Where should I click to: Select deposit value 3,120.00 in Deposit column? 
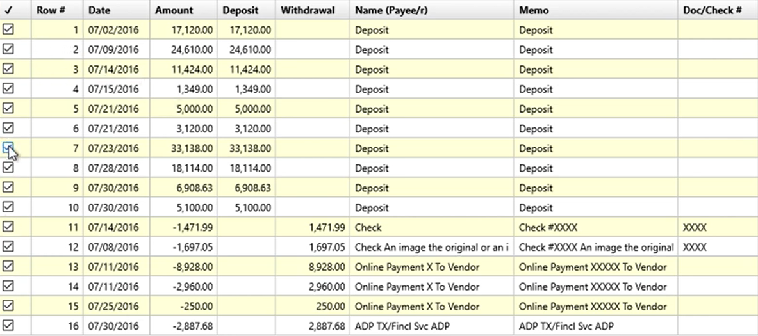click(x=247, y=129)
